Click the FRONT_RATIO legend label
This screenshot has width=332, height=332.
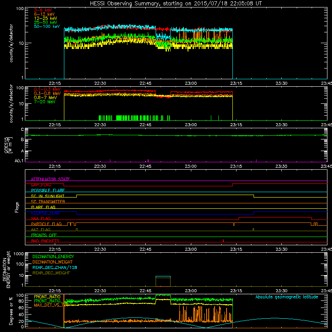pos(47,297)
